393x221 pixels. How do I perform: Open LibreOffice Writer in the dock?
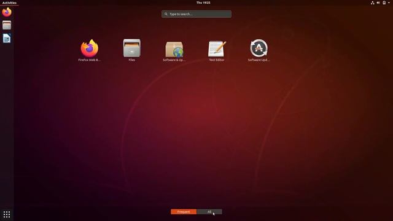tap(7, 38)
